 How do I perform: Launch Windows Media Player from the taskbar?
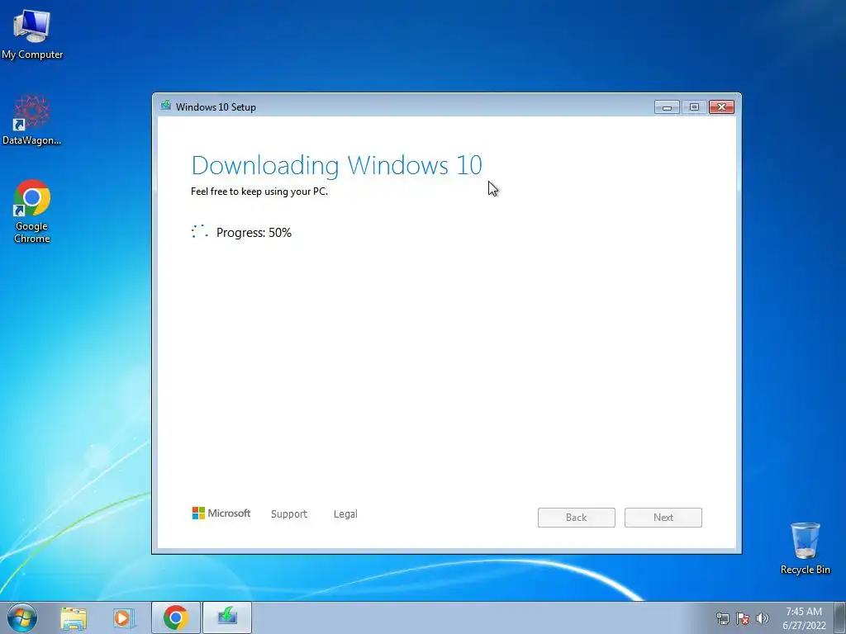pos(124,617)
